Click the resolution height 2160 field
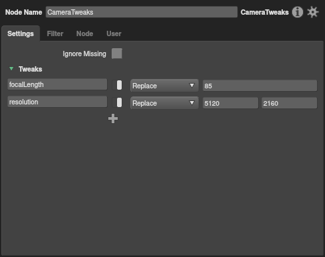 290,103
